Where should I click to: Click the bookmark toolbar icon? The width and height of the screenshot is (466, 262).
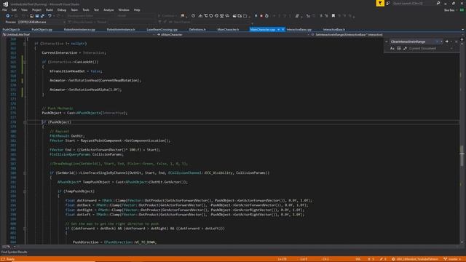tap(333, 16)
